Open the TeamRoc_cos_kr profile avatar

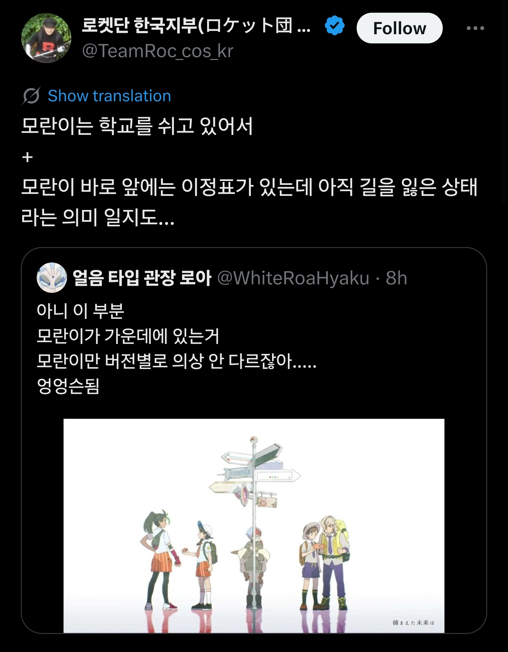[46, 38]
